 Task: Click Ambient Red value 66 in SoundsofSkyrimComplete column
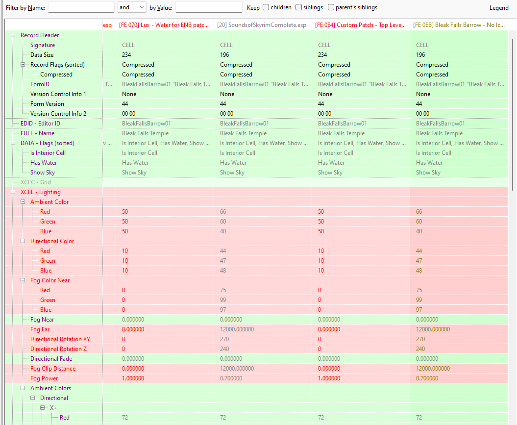(223, 212)
